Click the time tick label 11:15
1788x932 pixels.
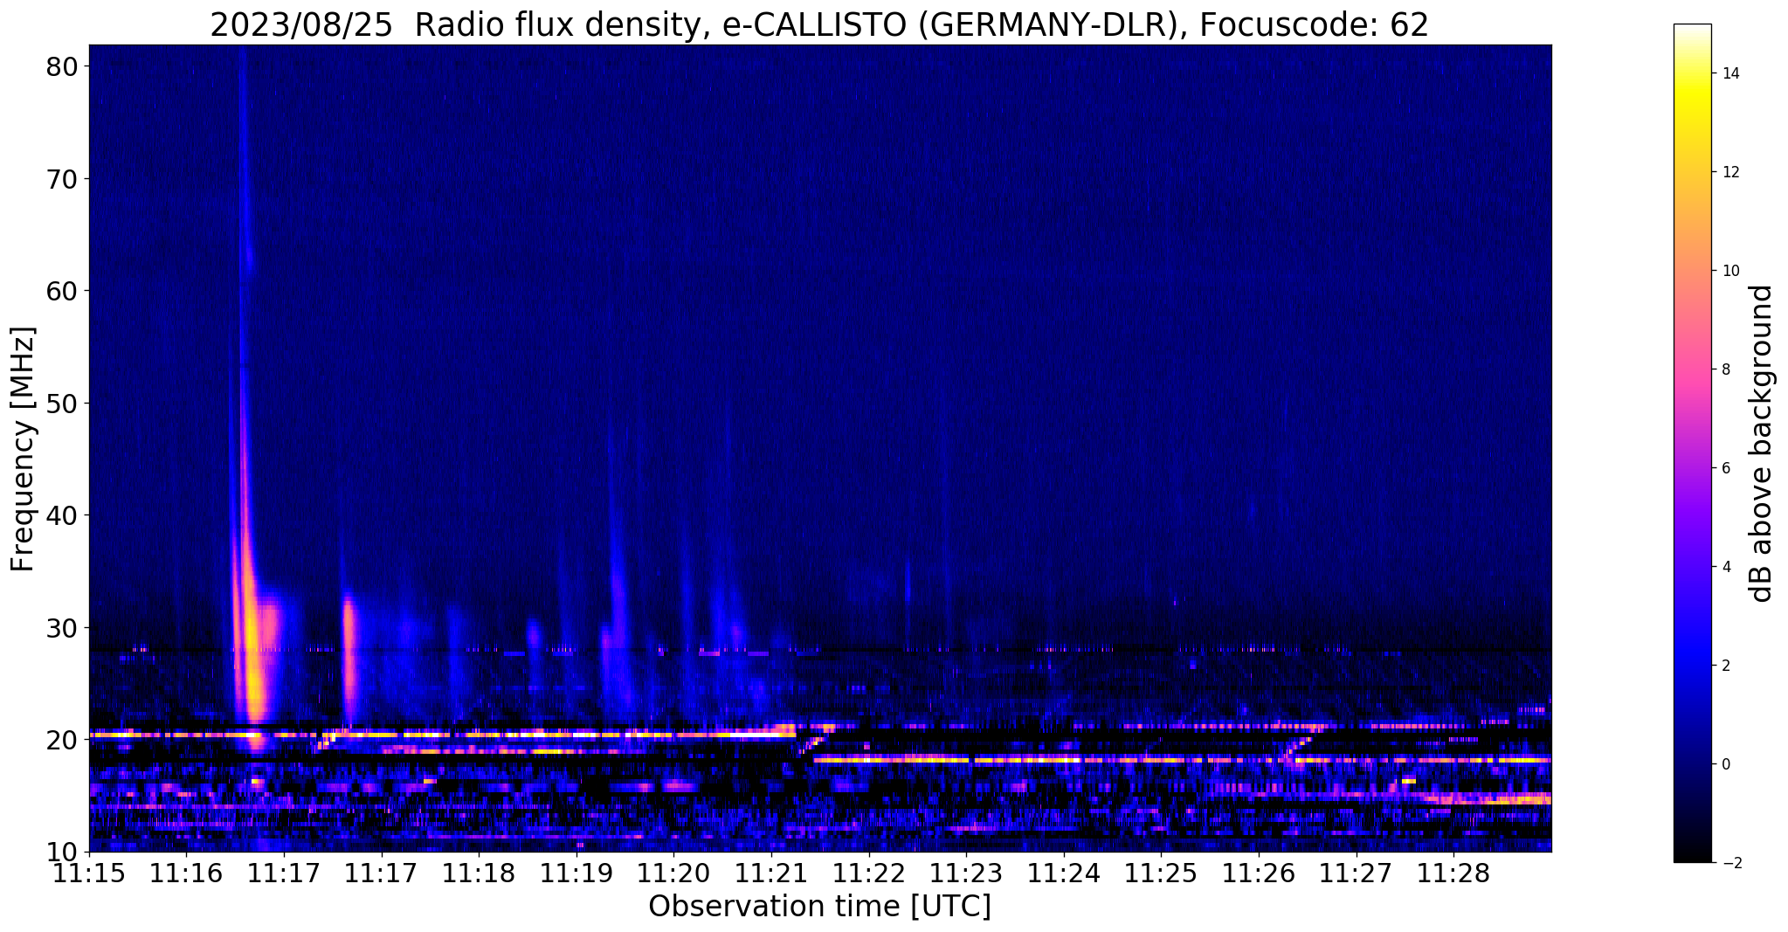[89, 873]
